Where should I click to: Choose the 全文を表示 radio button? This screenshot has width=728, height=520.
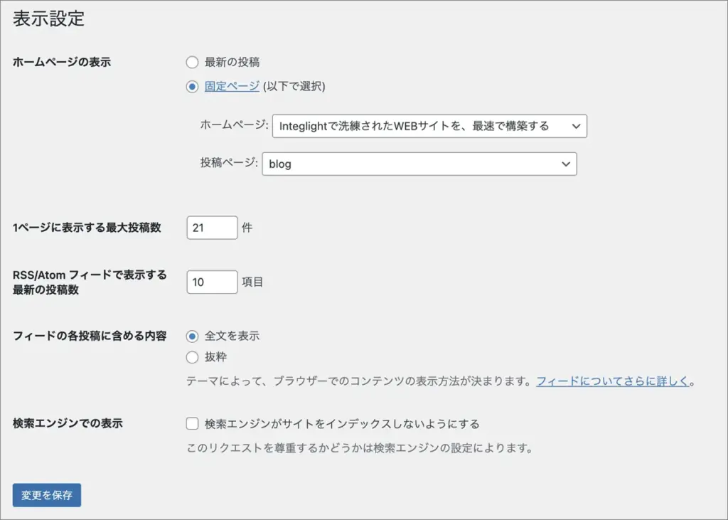pos(192,336)
